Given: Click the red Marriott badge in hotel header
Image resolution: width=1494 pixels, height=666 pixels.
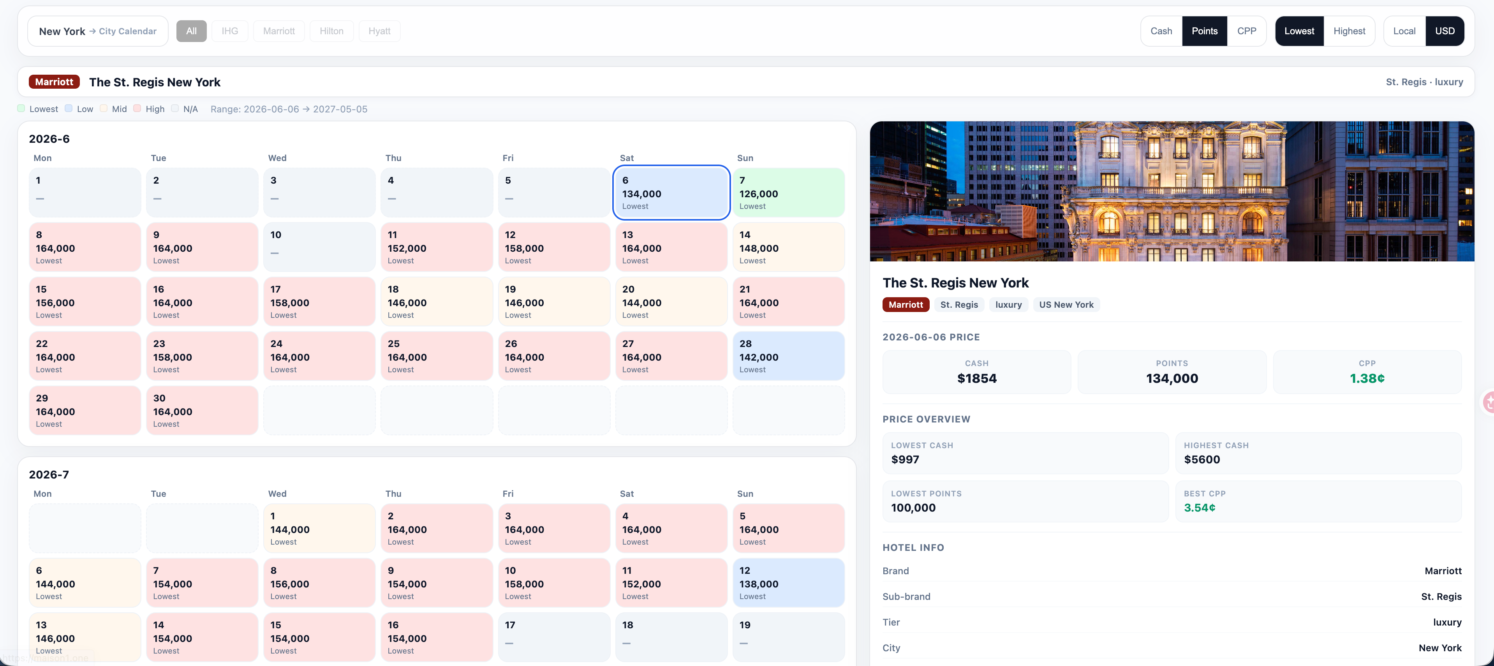Looking at the screenshot, I should pyautogui.click(x=54, y=82).
